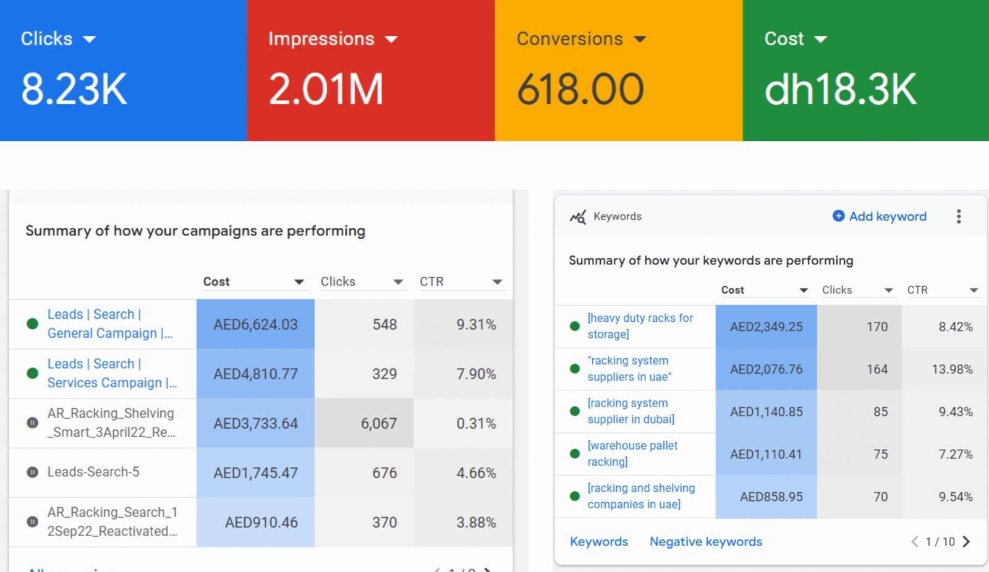Click the Keywords card chart icon
This screenshot has width=989, height=572.
[578, 217]
